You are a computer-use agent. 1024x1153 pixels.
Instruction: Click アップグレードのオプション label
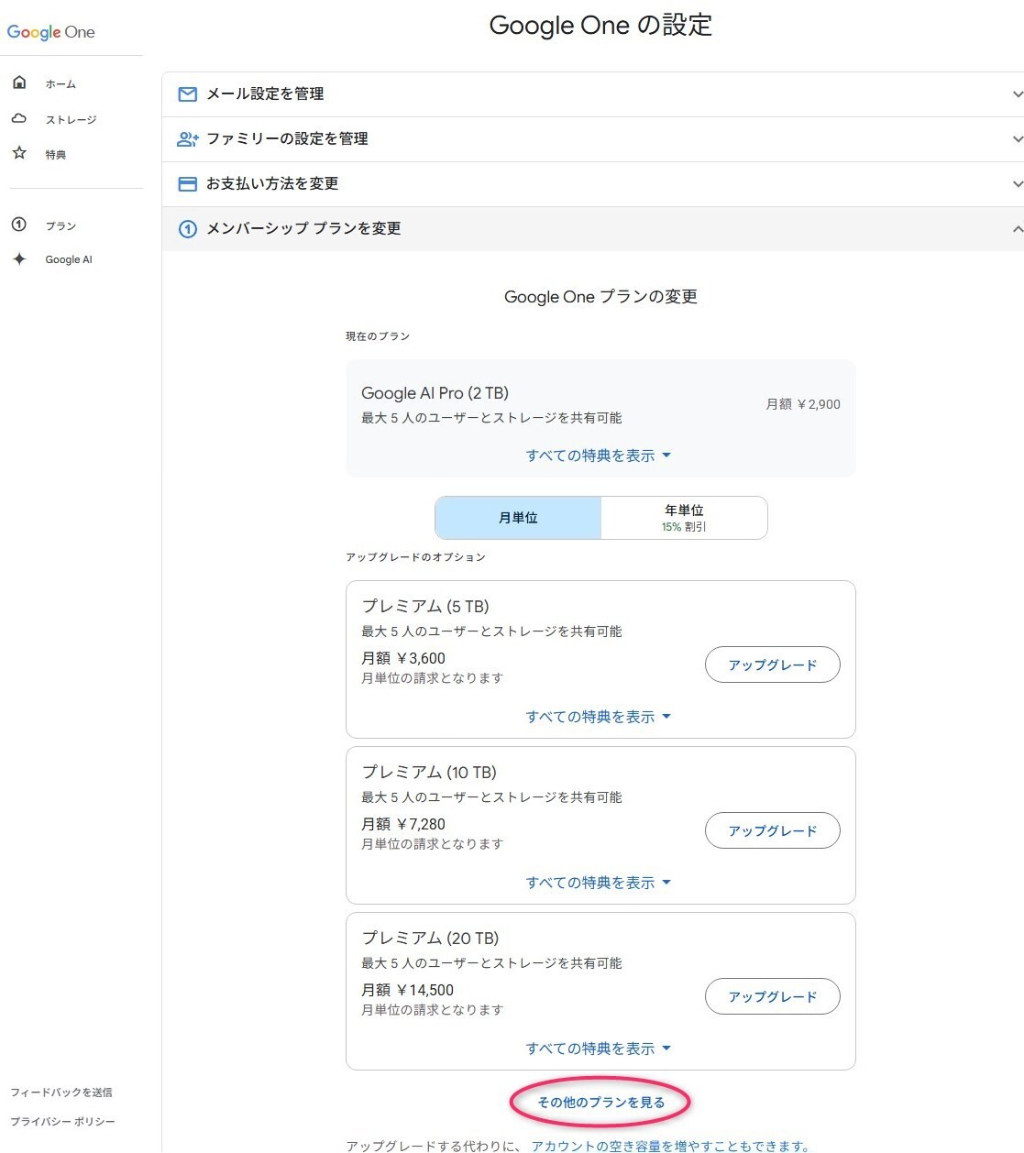click(415, 557)
